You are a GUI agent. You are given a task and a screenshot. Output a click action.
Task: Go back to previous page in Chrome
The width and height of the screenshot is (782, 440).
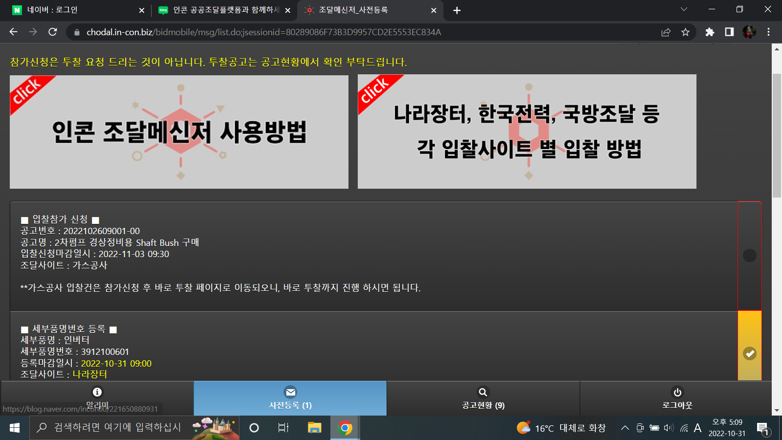[13, 32]
